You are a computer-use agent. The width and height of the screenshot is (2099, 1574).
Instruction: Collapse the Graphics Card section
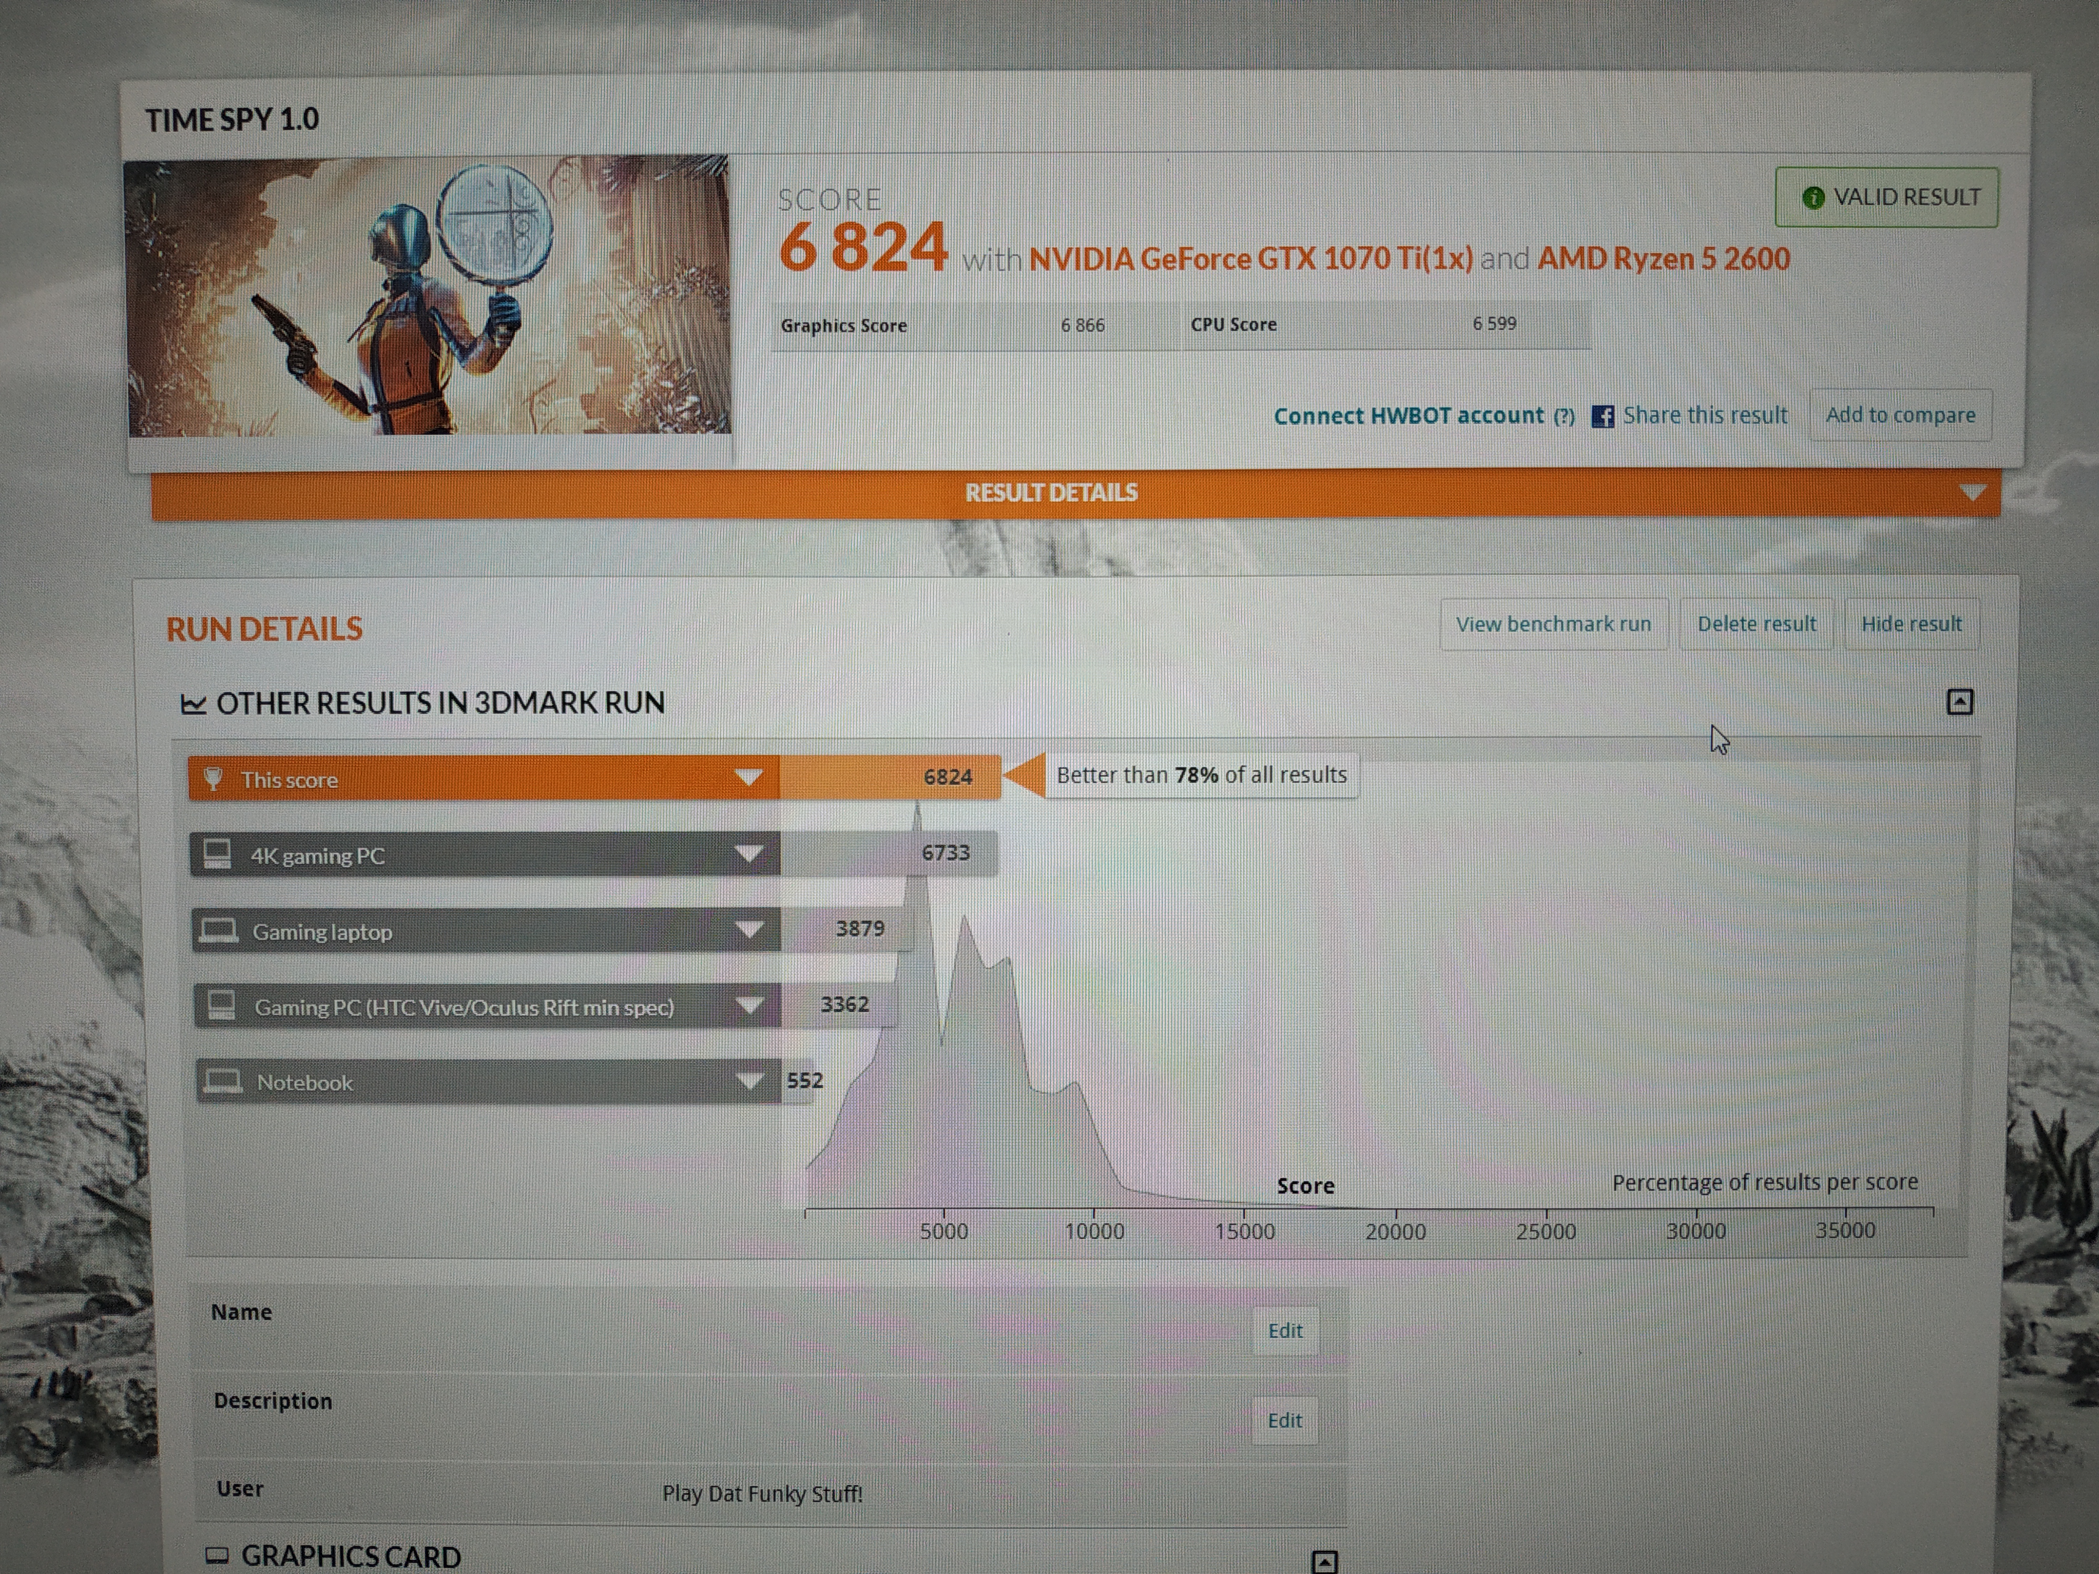[x=1324, y=1561]
